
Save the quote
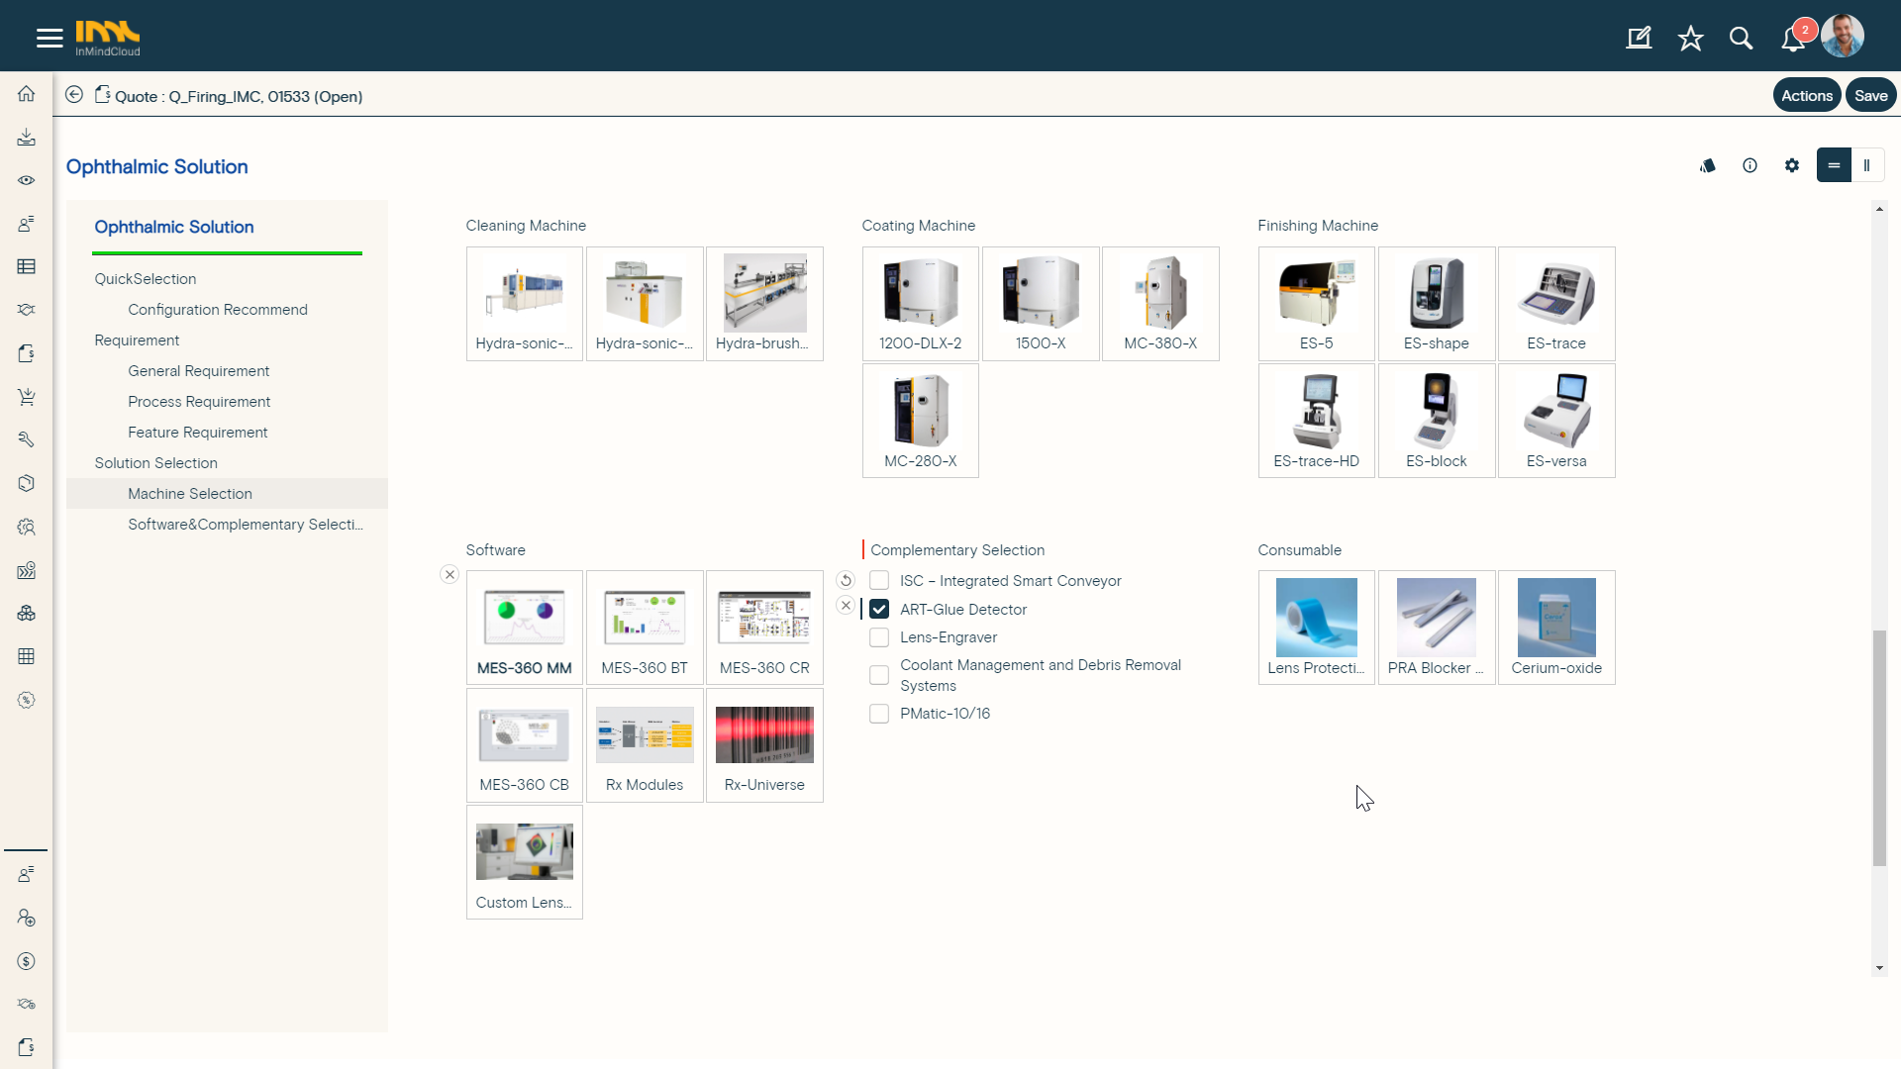point(1870,95)
